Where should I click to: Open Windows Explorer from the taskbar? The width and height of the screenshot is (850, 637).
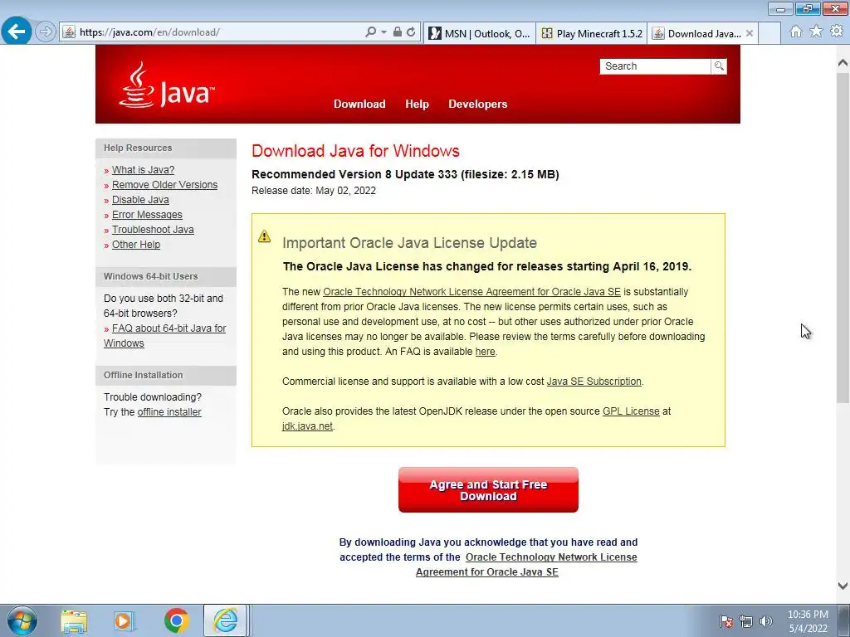point(74,621)
